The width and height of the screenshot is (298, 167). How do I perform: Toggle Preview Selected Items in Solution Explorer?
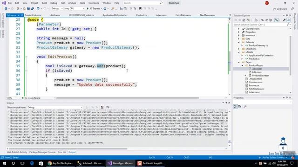(x=289, y=20)
